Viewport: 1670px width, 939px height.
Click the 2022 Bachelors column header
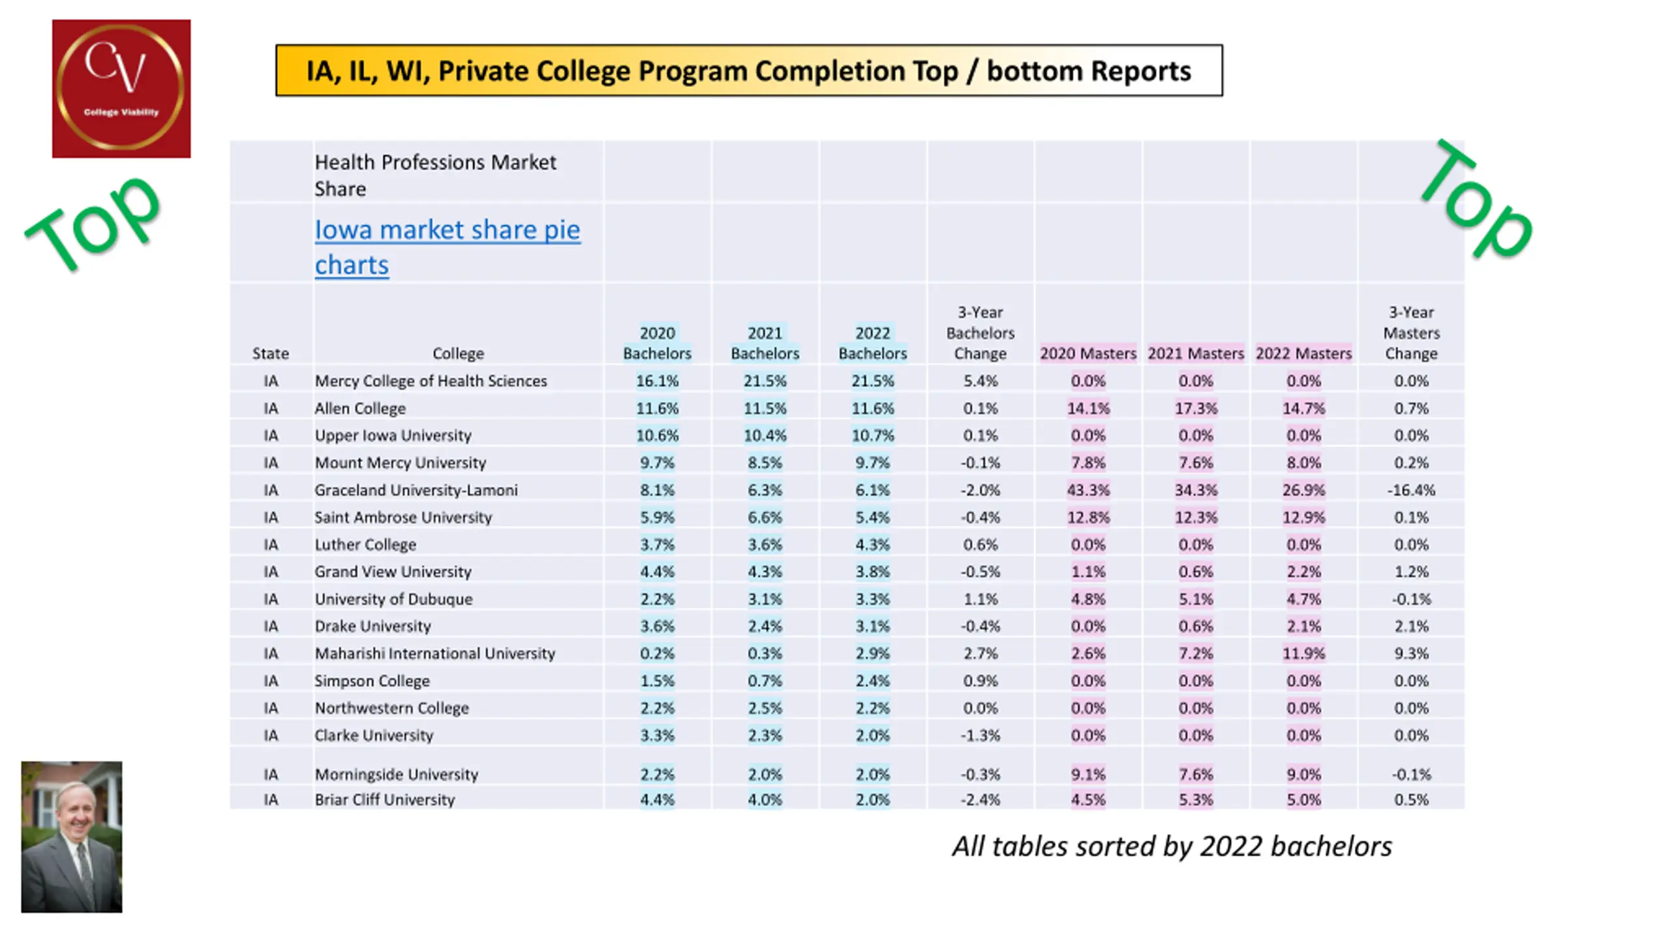pyautogui.click(x=872, y=343)
